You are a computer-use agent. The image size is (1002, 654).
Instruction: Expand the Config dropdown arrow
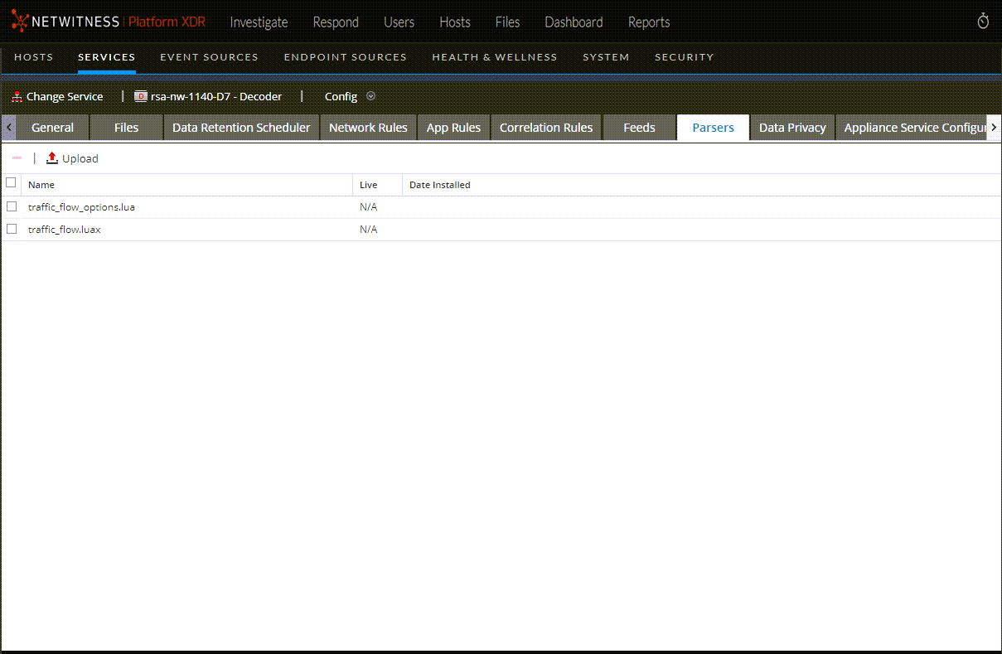click(x=370, y=96)
